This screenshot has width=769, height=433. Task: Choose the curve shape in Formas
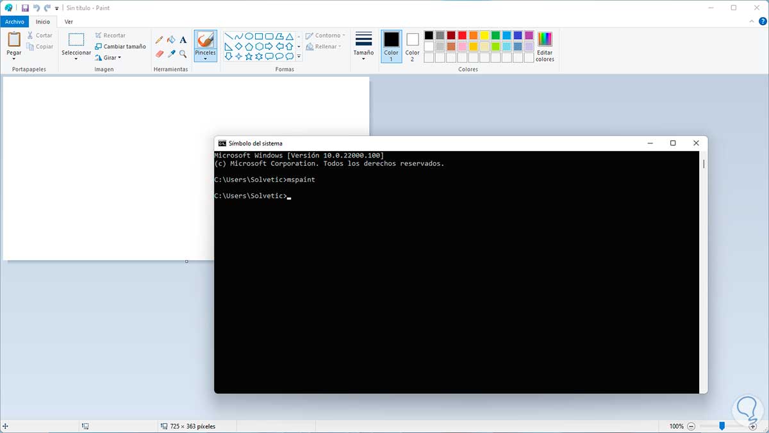pos(238,37)
